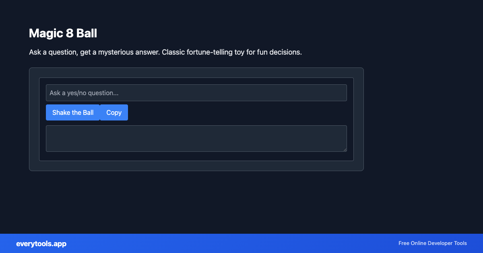This screenshot has width=483, height=253.
Task: Click the Free Online Developer Tools footer text
Action: [x=432, y=243]
